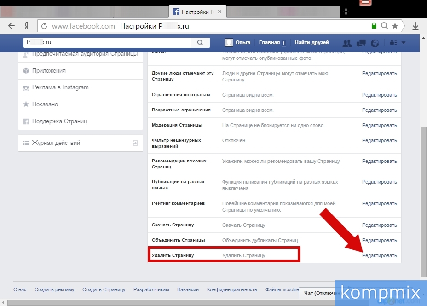Open friend requests icon in Facebook header
Viewport: 427px width, 306px height.
click(x=347, y=43)
